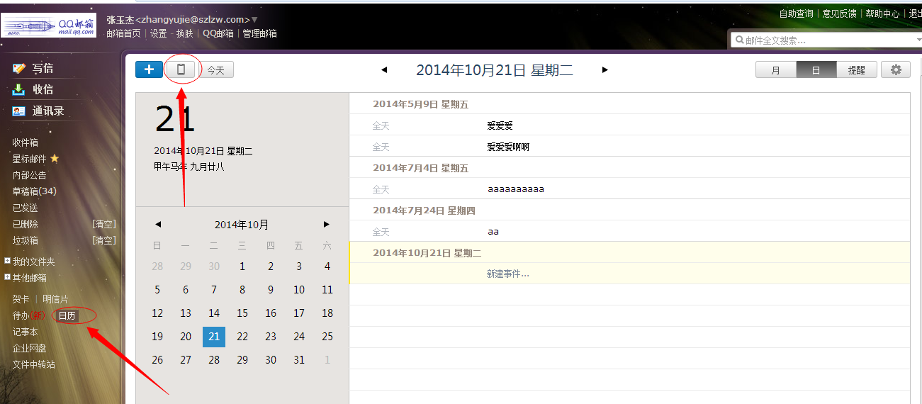Open the contacts icon 通讯录
Screen dimensions: 922x404
pyautogui.click(x=19, y=111)
